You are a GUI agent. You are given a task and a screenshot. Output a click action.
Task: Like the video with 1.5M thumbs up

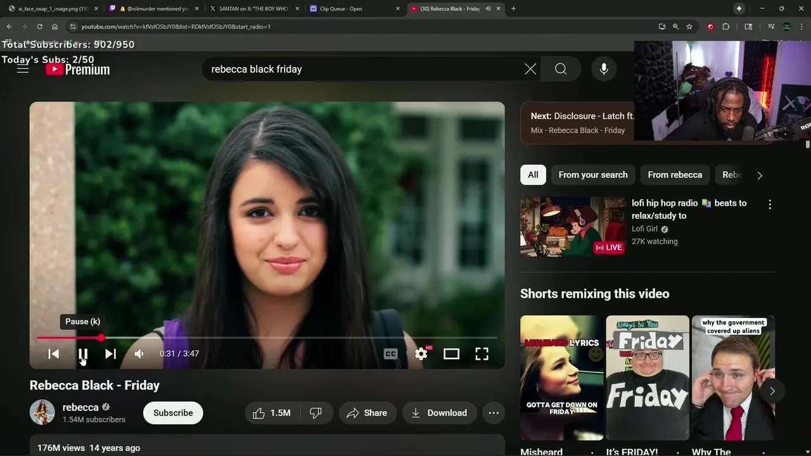272,413
